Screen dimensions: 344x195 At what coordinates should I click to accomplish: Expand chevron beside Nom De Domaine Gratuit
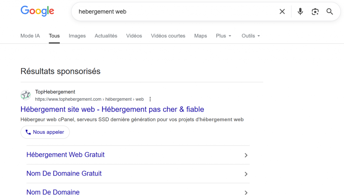click(246, 174)
